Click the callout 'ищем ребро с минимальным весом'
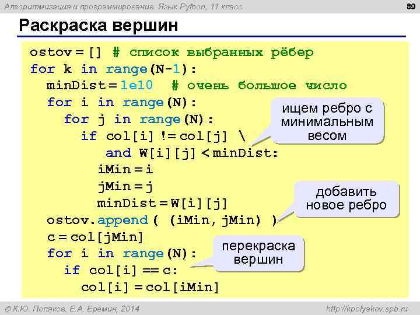The image size is (420, 315). [x=327, y=121]
